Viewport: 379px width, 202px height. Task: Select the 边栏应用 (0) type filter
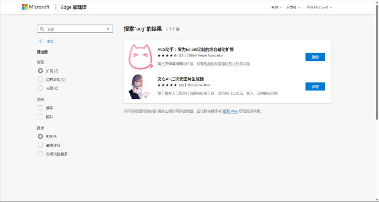(40, 80)
